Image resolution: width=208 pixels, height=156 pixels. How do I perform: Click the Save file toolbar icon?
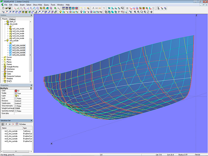[10, 8]
